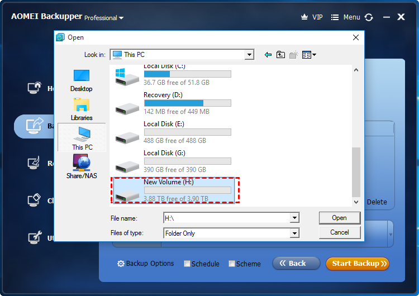This screenshot has width=419, height=296.
Task: Select Libraries in the places bar
Action: point(81,109)
